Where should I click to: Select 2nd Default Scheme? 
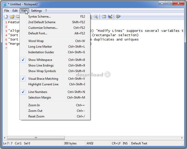(55, 22)
